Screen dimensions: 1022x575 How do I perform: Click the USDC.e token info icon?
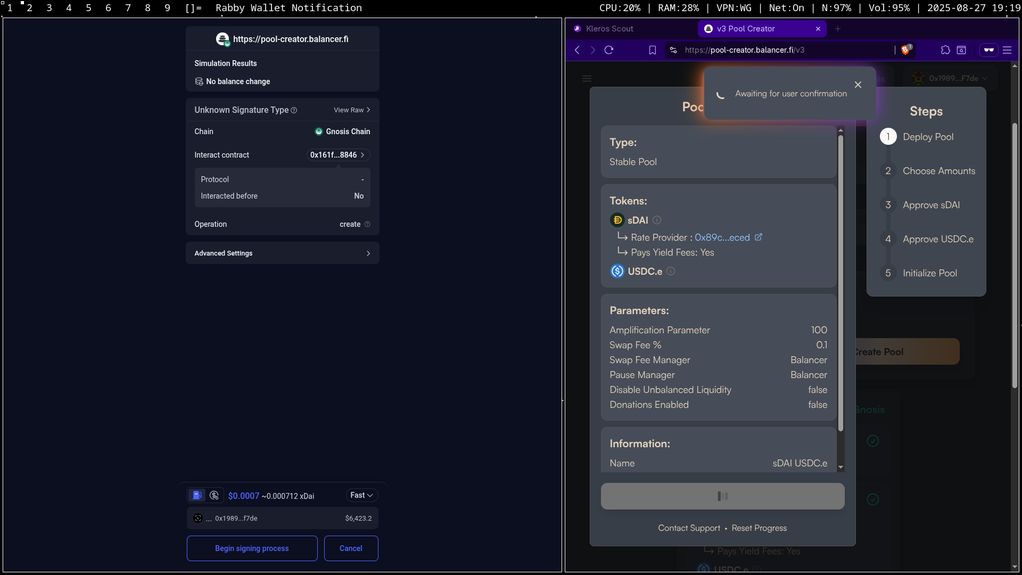coord(671,271)
